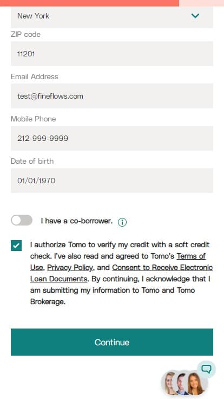Click the male support agent avatar

pyautogui.click(x=182, y=383)
